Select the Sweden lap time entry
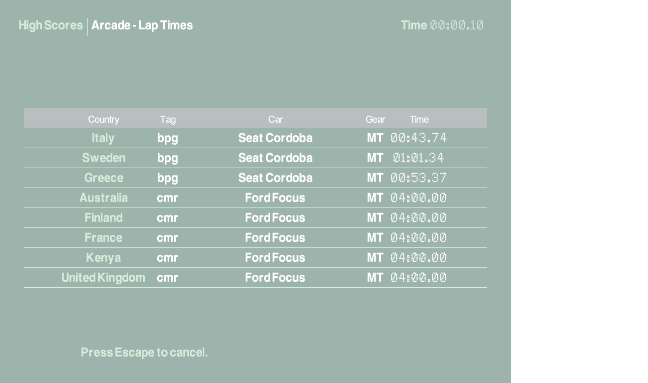648x383 pixels. point(103,158)
